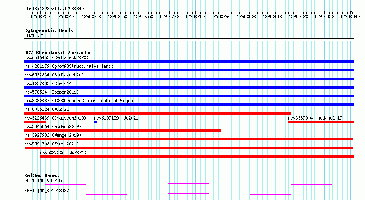This screenshot has height=200, width=365.
Task: Select the SEH1L|NM_031216 magenta gene line
Action: click(189, 184)
